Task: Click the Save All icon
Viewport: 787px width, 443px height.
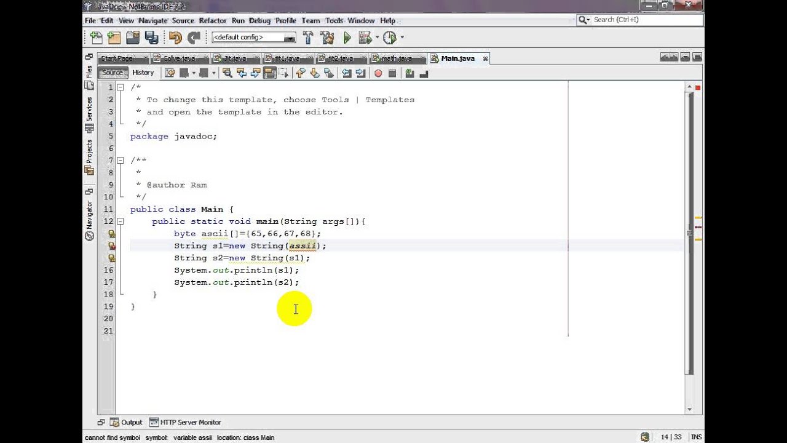Action: 151,38
